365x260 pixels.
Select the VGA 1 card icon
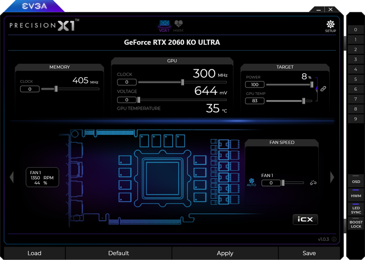click(x=164, y=26)
